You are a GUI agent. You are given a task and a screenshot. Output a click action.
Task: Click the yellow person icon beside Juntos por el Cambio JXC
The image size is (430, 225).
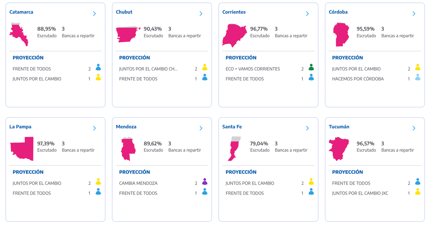click(x=417, y=191)
